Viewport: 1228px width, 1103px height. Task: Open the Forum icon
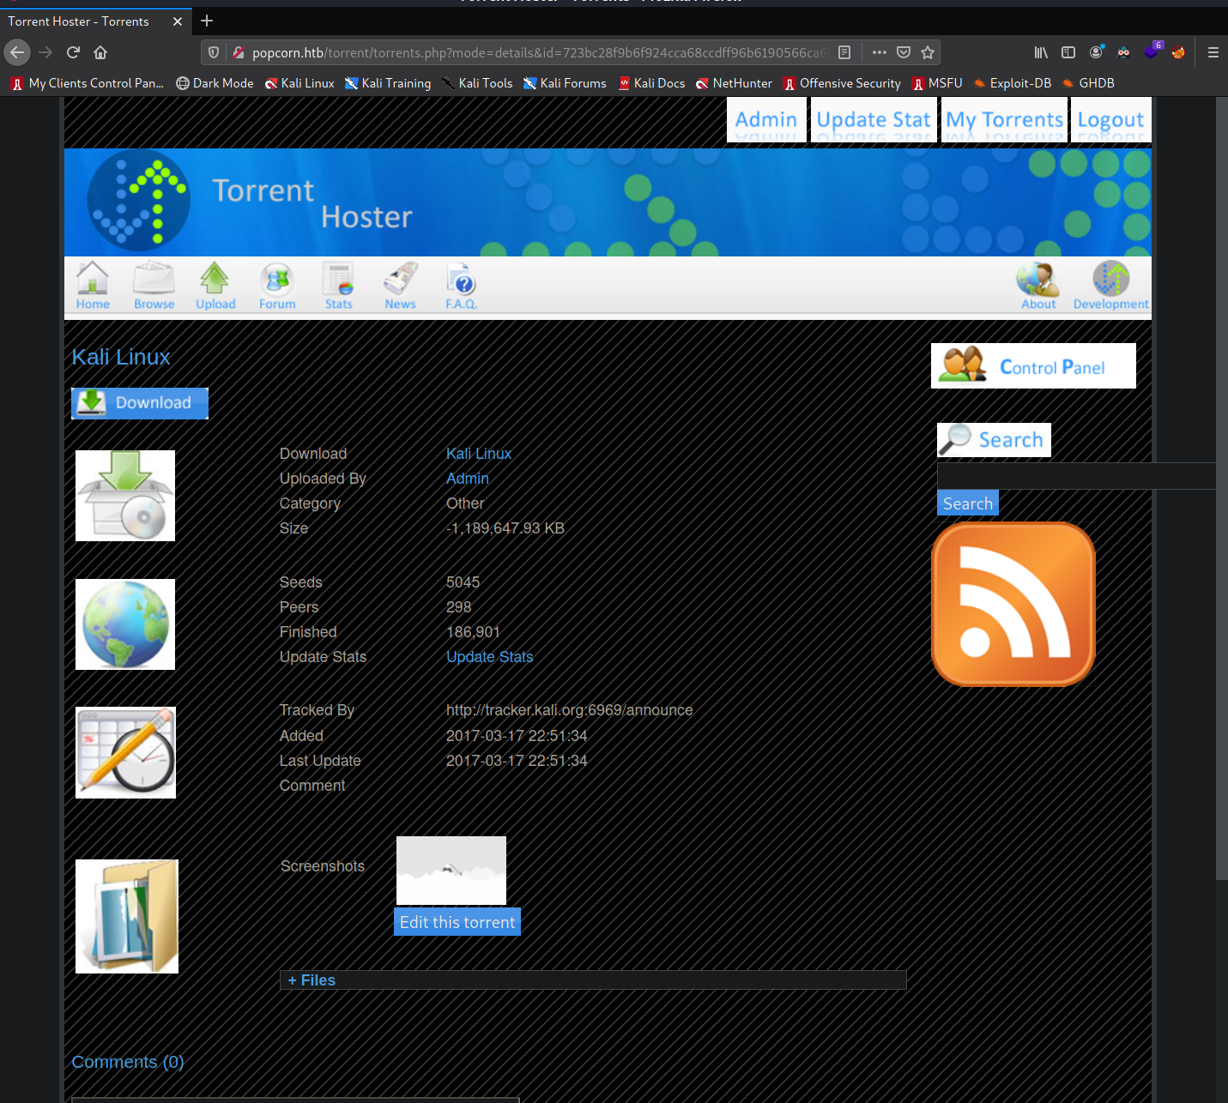pyautogui.click(x=277, y=286)
